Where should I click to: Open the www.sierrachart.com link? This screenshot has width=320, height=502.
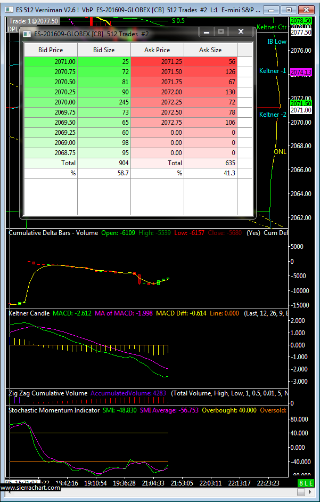[x=30, y=488]
